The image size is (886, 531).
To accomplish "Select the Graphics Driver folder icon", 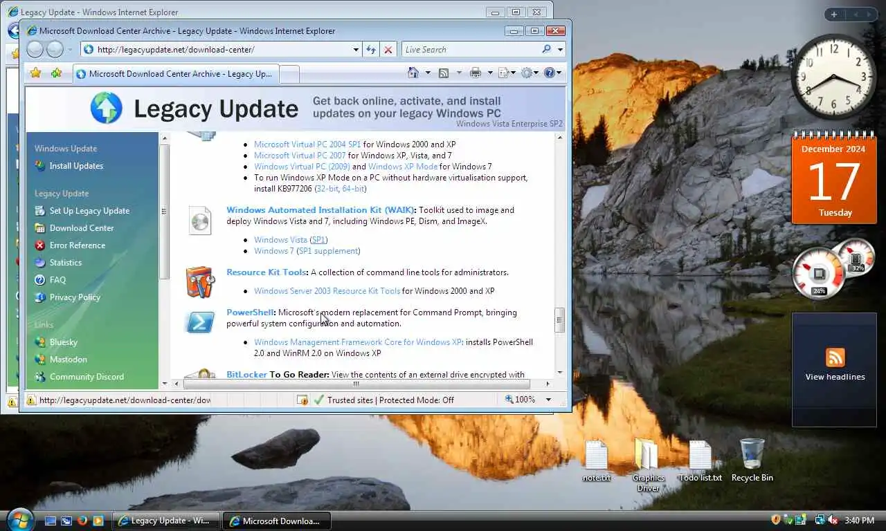I will click(x=648, y=465).
